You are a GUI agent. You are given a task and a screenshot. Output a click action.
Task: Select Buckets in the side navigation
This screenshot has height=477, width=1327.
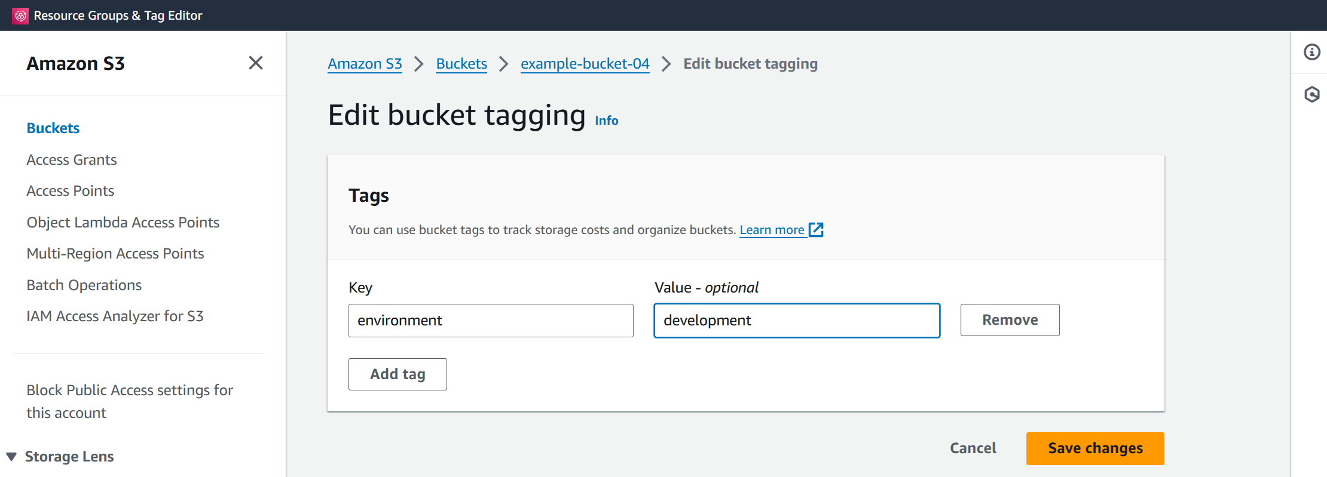click(53, 128)
